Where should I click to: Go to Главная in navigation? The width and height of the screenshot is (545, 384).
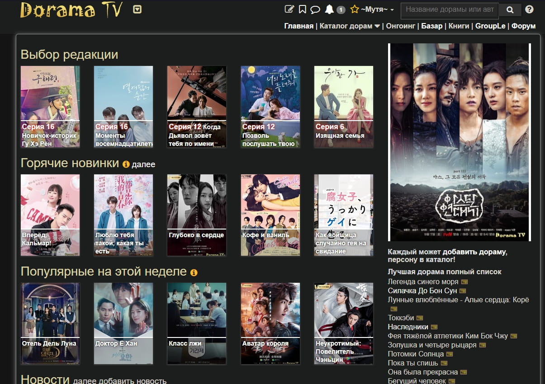299,26
